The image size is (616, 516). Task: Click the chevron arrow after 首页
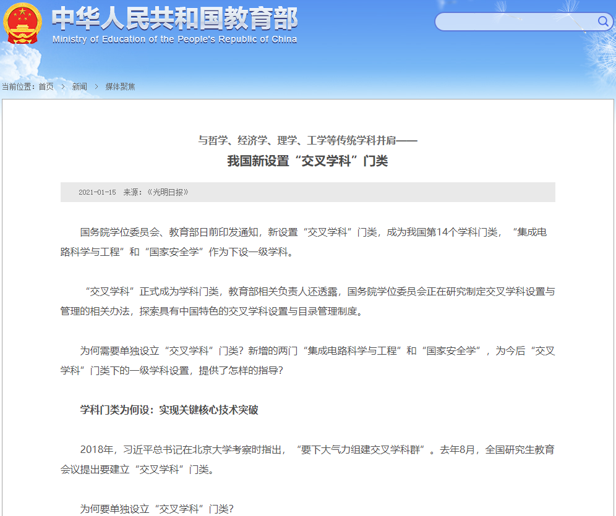click(x=63, y=87)
